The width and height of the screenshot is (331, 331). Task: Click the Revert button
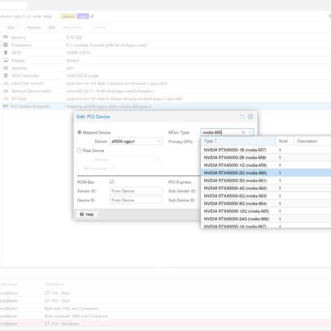[x=100, y=28]
